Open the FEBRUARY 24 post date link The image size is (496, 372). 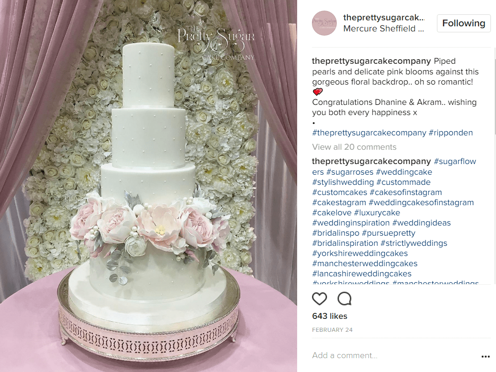[x=332, y=329]
